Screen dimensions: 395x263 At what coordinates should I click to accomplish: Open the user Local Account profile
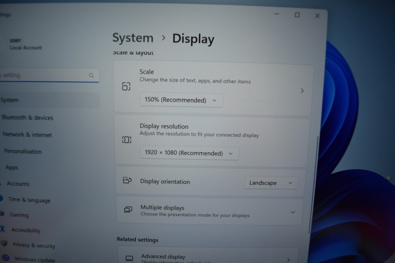[26, 44]
